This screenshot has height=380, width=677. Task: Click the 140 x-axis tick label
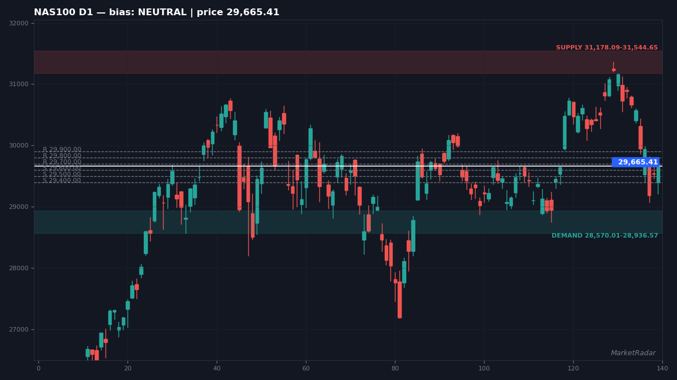(662, 368)
